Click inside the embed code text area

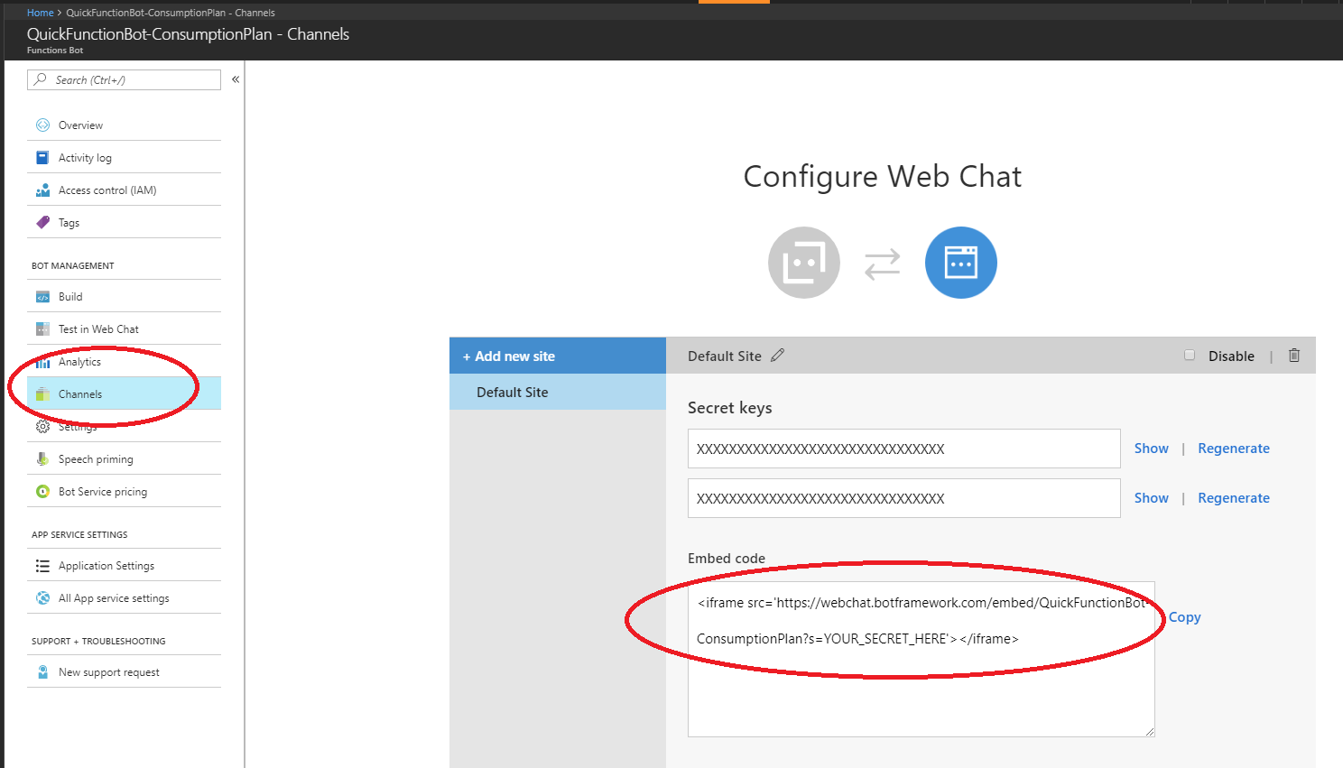[921, 659]
